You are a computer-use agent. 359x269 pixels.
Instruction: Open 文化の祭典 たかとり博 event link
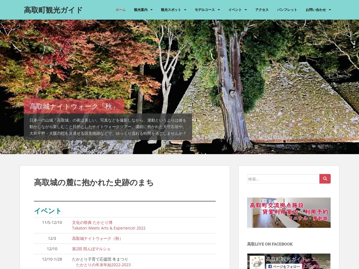(x=92, y=222)
